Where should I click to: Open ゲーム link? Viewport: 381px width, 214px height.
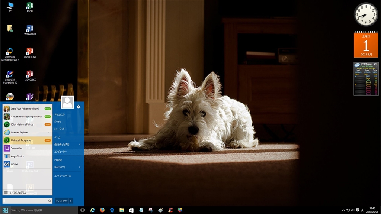(x=57, y=137)
